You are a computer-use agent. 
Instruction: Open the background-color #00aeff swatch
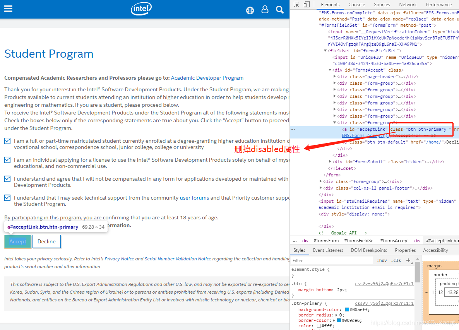point(347,309)
